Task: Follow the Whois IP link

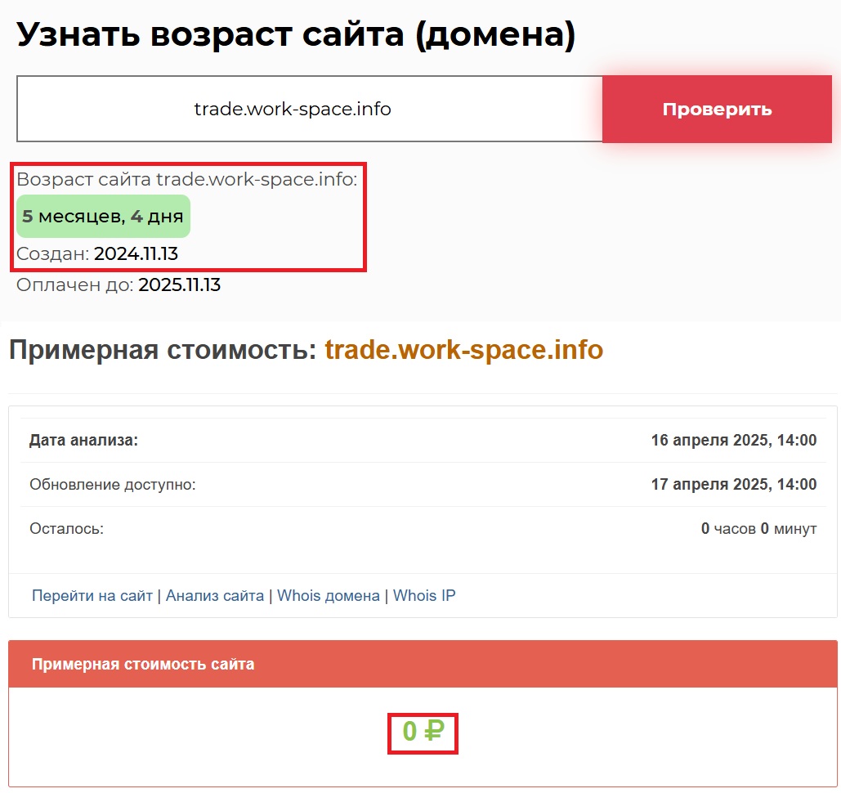Action: [x=423, y=596]
